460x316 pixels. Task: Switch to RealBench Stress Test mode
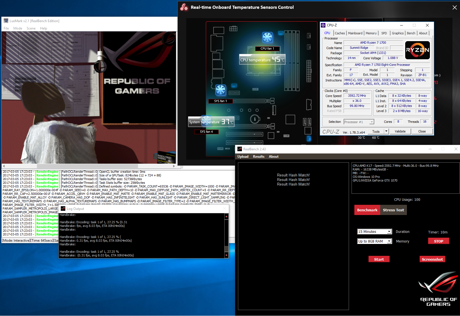click(x=393, y=210)
